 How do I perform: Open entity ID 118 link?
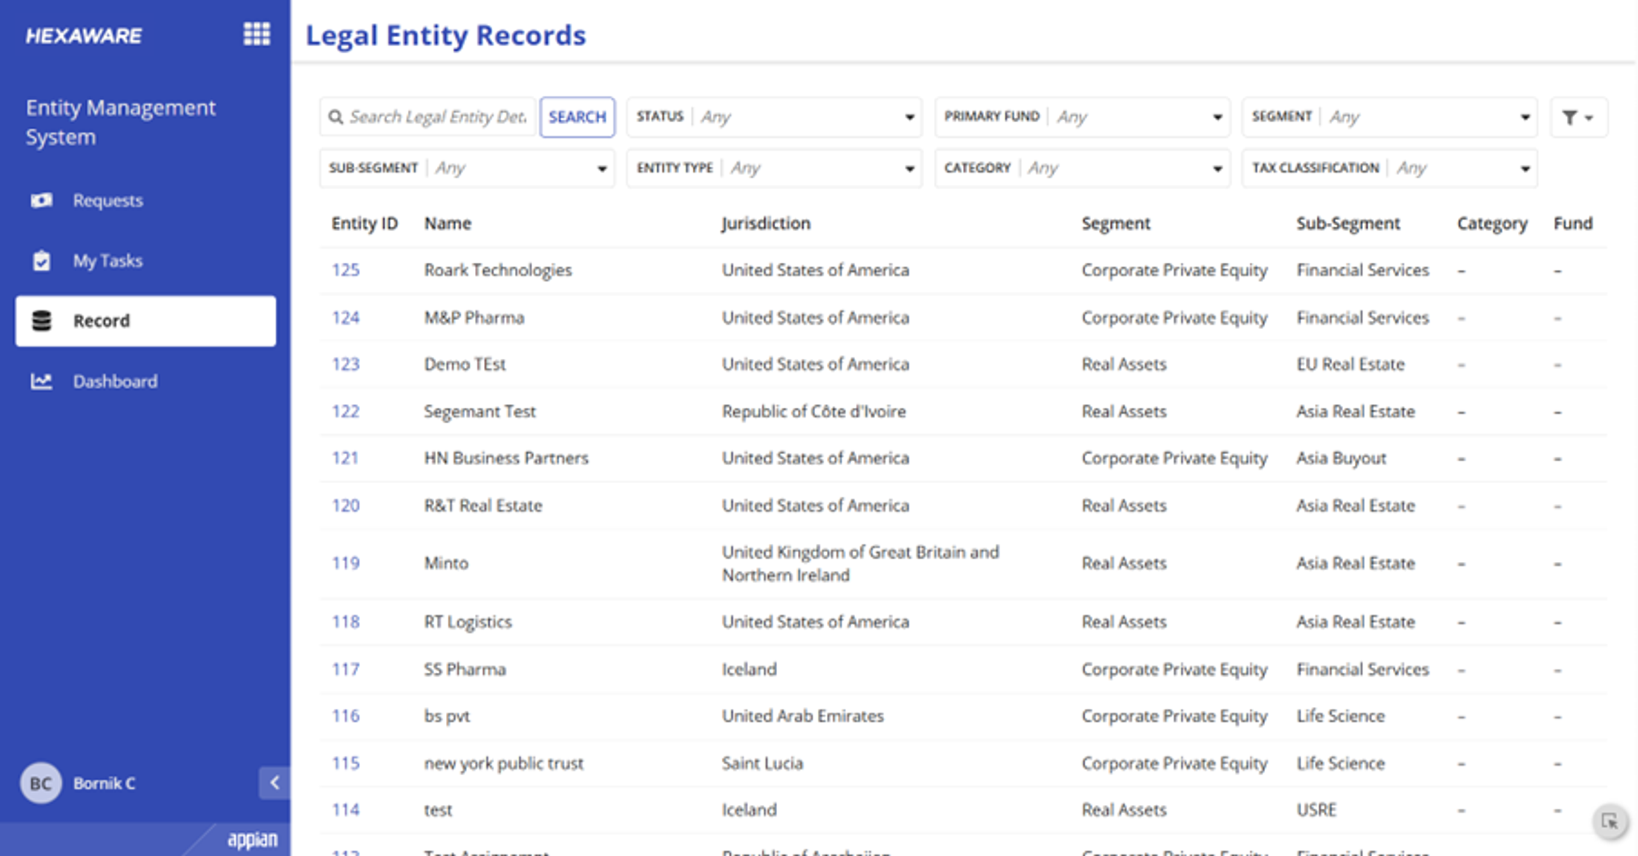coord(345,622)
